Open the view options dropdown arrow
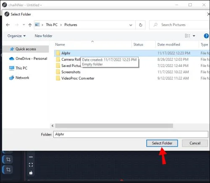This screenshot has height=183, width=210. (194, 36)
